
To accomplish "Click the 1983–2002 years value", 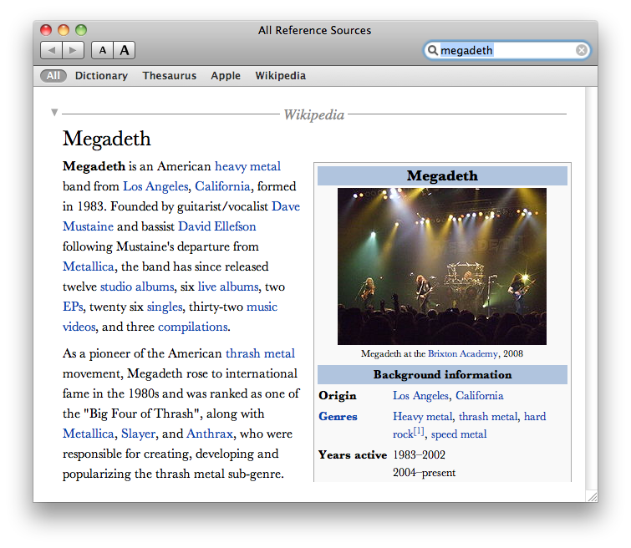I will tap(419, 455).
